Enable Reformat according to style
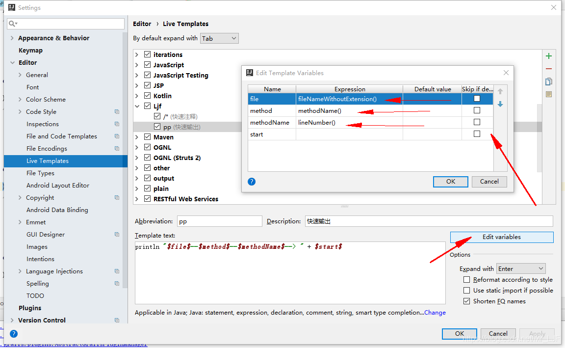565x348 pixels. pos(466,280)
